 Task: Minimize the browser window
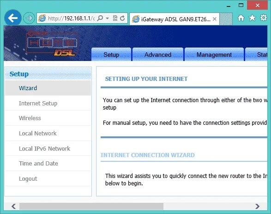tap(229, 6)
